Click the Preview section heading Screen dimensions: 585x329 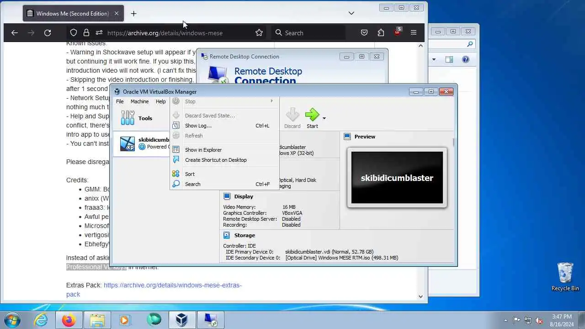[365, 137]
